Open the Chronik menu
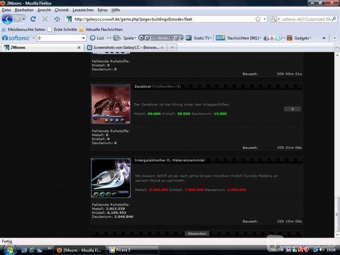 [62, 10]
